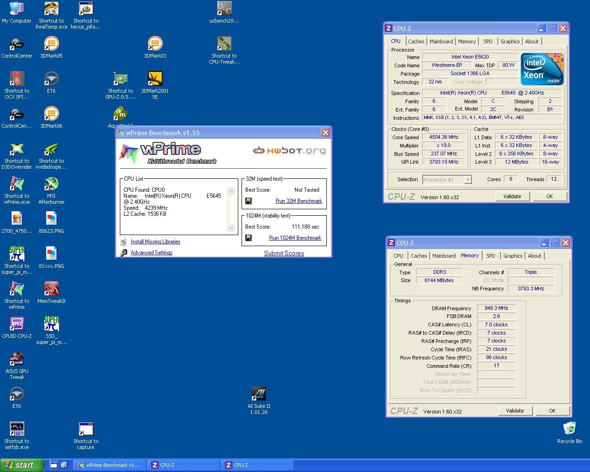Click Show Desktop quick launch icon

pos(53,465)
